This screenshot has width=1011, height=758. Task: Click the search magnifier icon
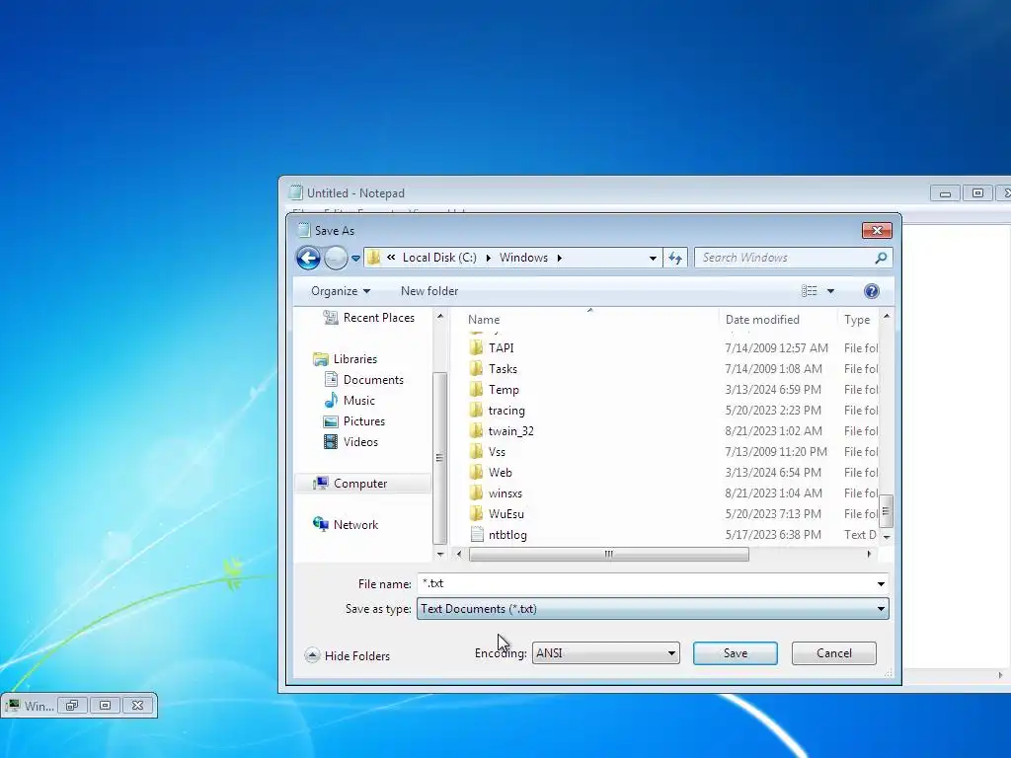point(881,258)
